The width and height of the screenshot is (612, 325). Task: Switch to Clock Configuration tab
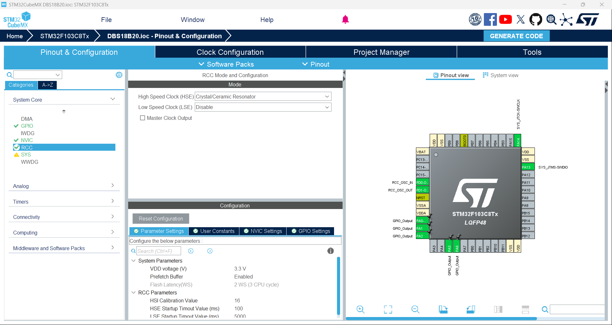coord(230,52)
